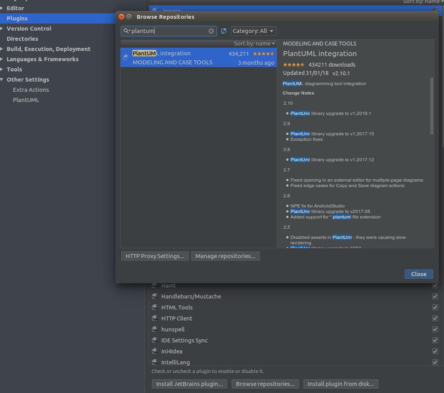
Task: Toggle the hunspell plugin checkbox
Action: coord(435,329)
